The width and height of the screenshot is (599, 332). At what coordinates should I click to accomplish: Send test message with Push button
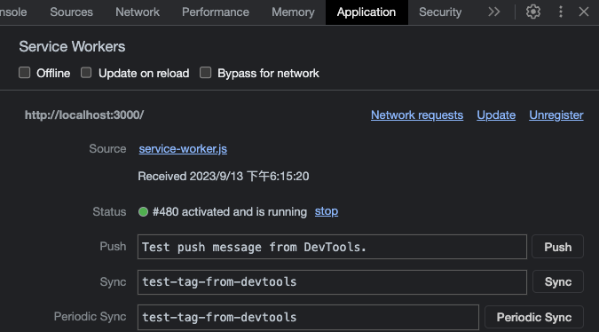coord(558,247)
